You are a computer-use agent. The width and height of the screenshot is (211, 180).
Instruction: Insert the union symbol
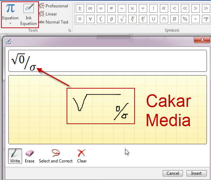coord(154,19)
